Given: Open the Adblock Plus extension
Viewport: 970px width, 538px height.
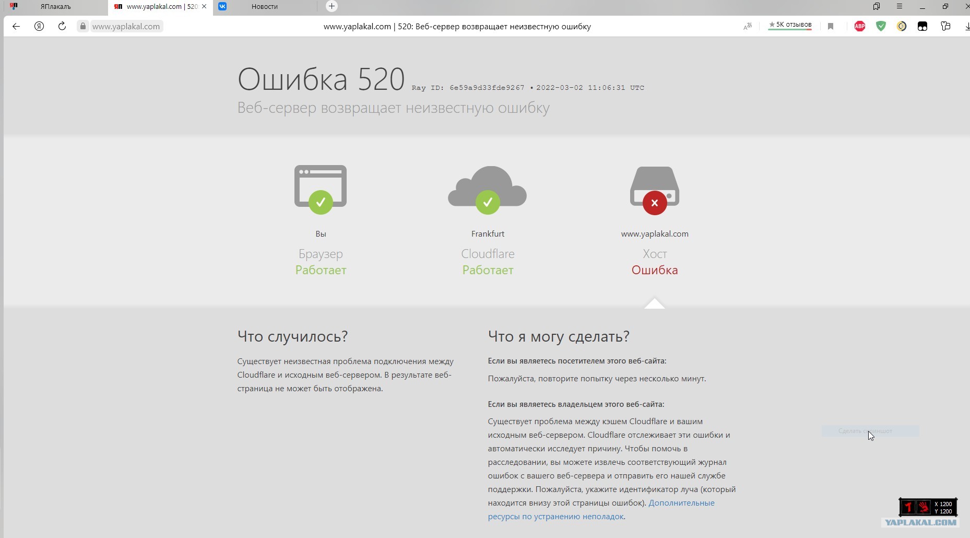Looking at the screenshot, I should 860,26.
